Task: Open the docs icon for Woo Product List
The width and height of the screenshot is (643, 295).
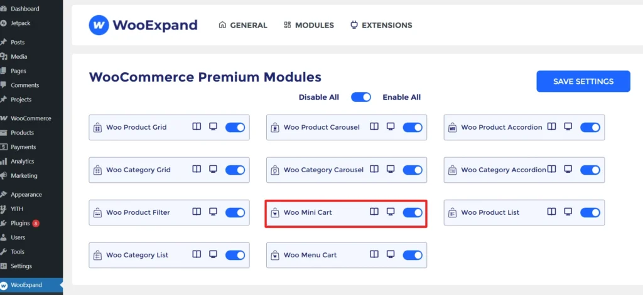Action: [551, 212]
